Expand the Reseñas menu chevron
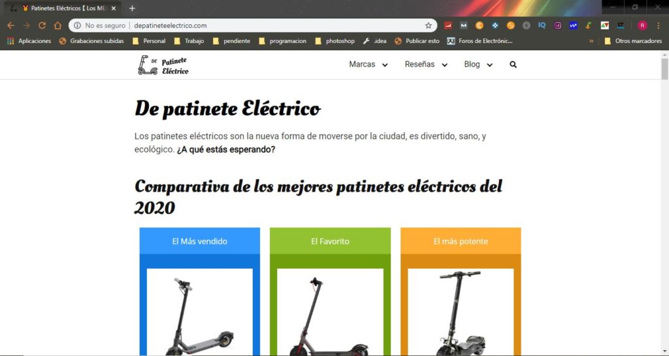 444,65
